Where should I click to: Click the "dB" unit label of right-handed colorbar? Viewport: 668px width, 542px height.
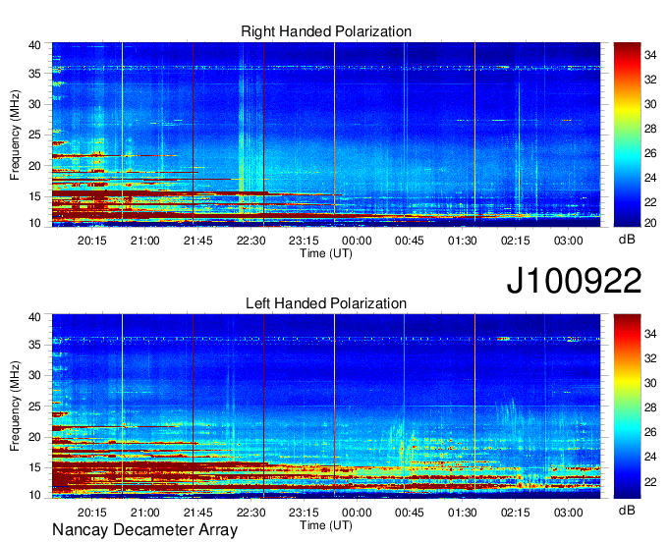627,240
